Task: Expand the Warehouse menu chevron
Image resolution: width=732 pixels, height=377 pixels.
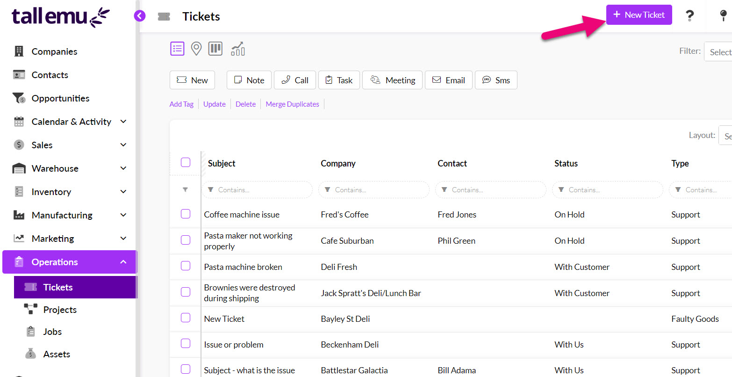Action: [x=123, y=168]
